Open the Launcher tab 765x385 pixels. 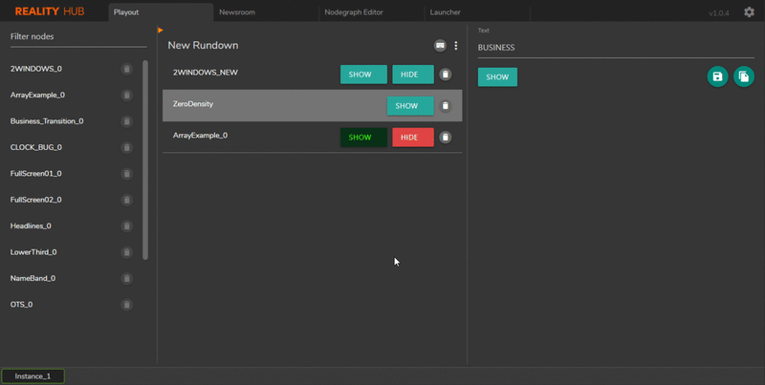click(x=477, y=12)
